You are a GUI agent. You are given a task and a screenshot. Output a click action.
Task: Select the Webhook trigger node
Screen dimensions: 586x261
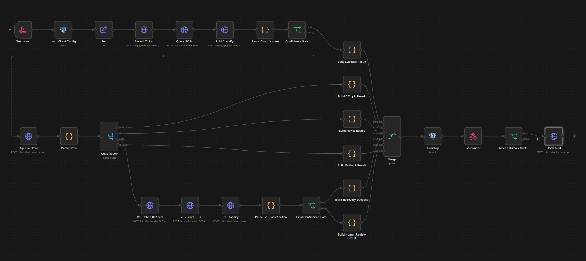tap(23, 30)
